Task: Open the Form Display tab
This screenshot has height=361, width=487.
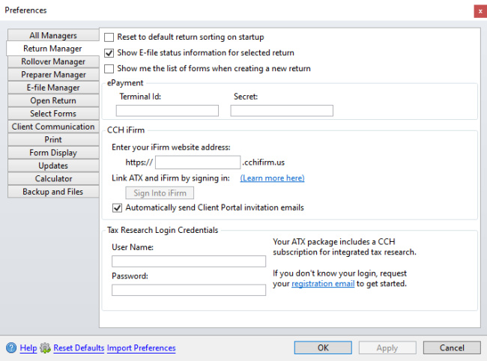Action: pyautogui.click(x=53, y=152)
